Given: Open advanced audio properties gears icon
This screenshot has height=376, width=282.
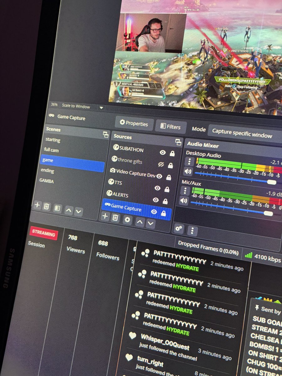Looking at the screenshot, I should coord(179,228).
